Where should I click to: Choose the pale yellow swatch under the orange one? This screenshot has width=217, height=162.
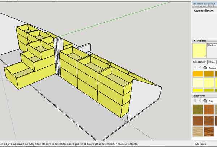197,83
